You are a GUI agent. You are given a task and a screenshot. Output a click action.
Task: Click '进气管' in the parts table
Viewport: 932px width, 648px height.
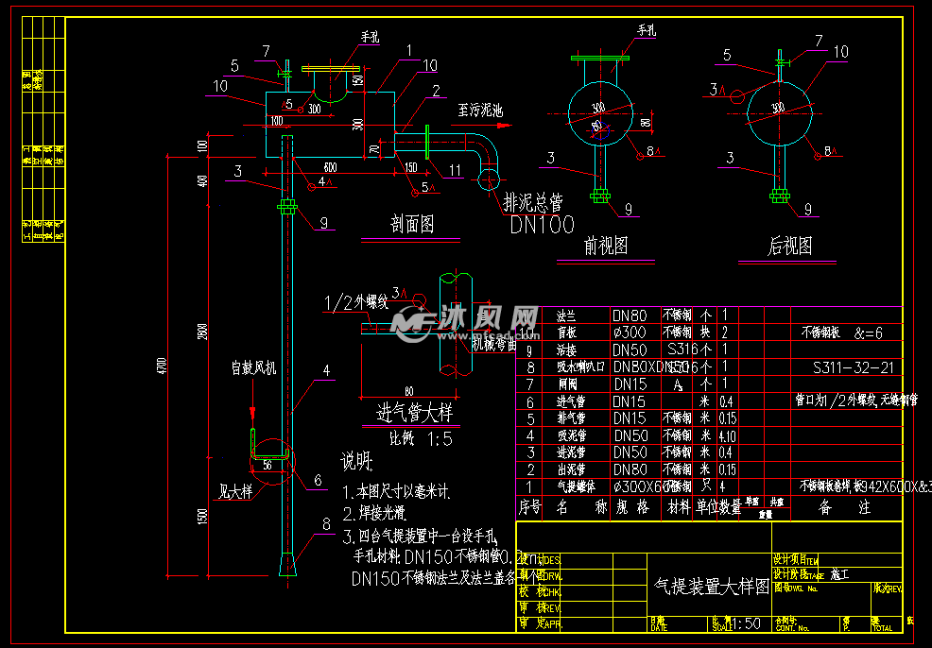click(x=571, y=401)
